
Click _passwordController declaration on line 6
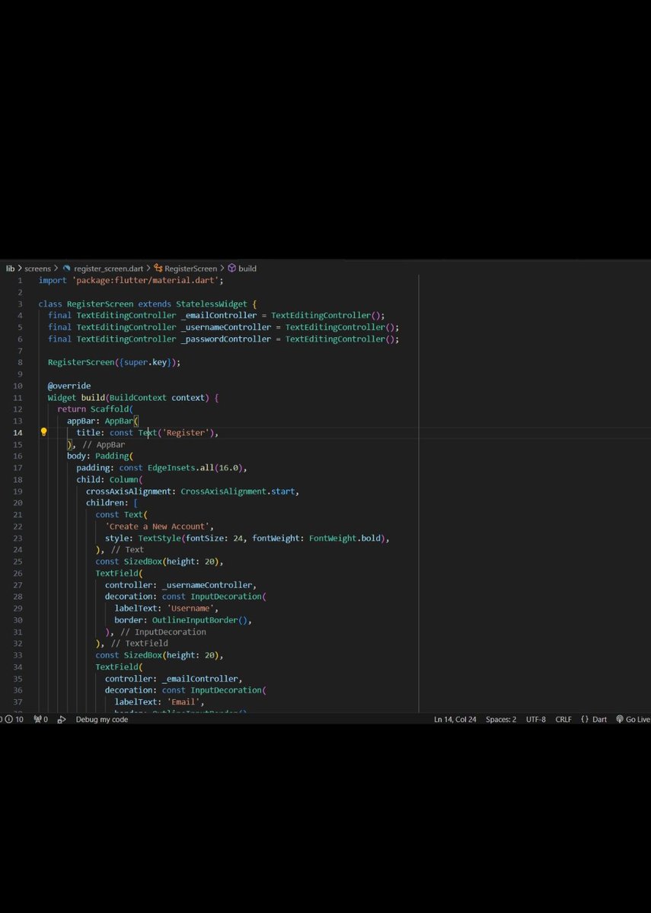point(225,339)
